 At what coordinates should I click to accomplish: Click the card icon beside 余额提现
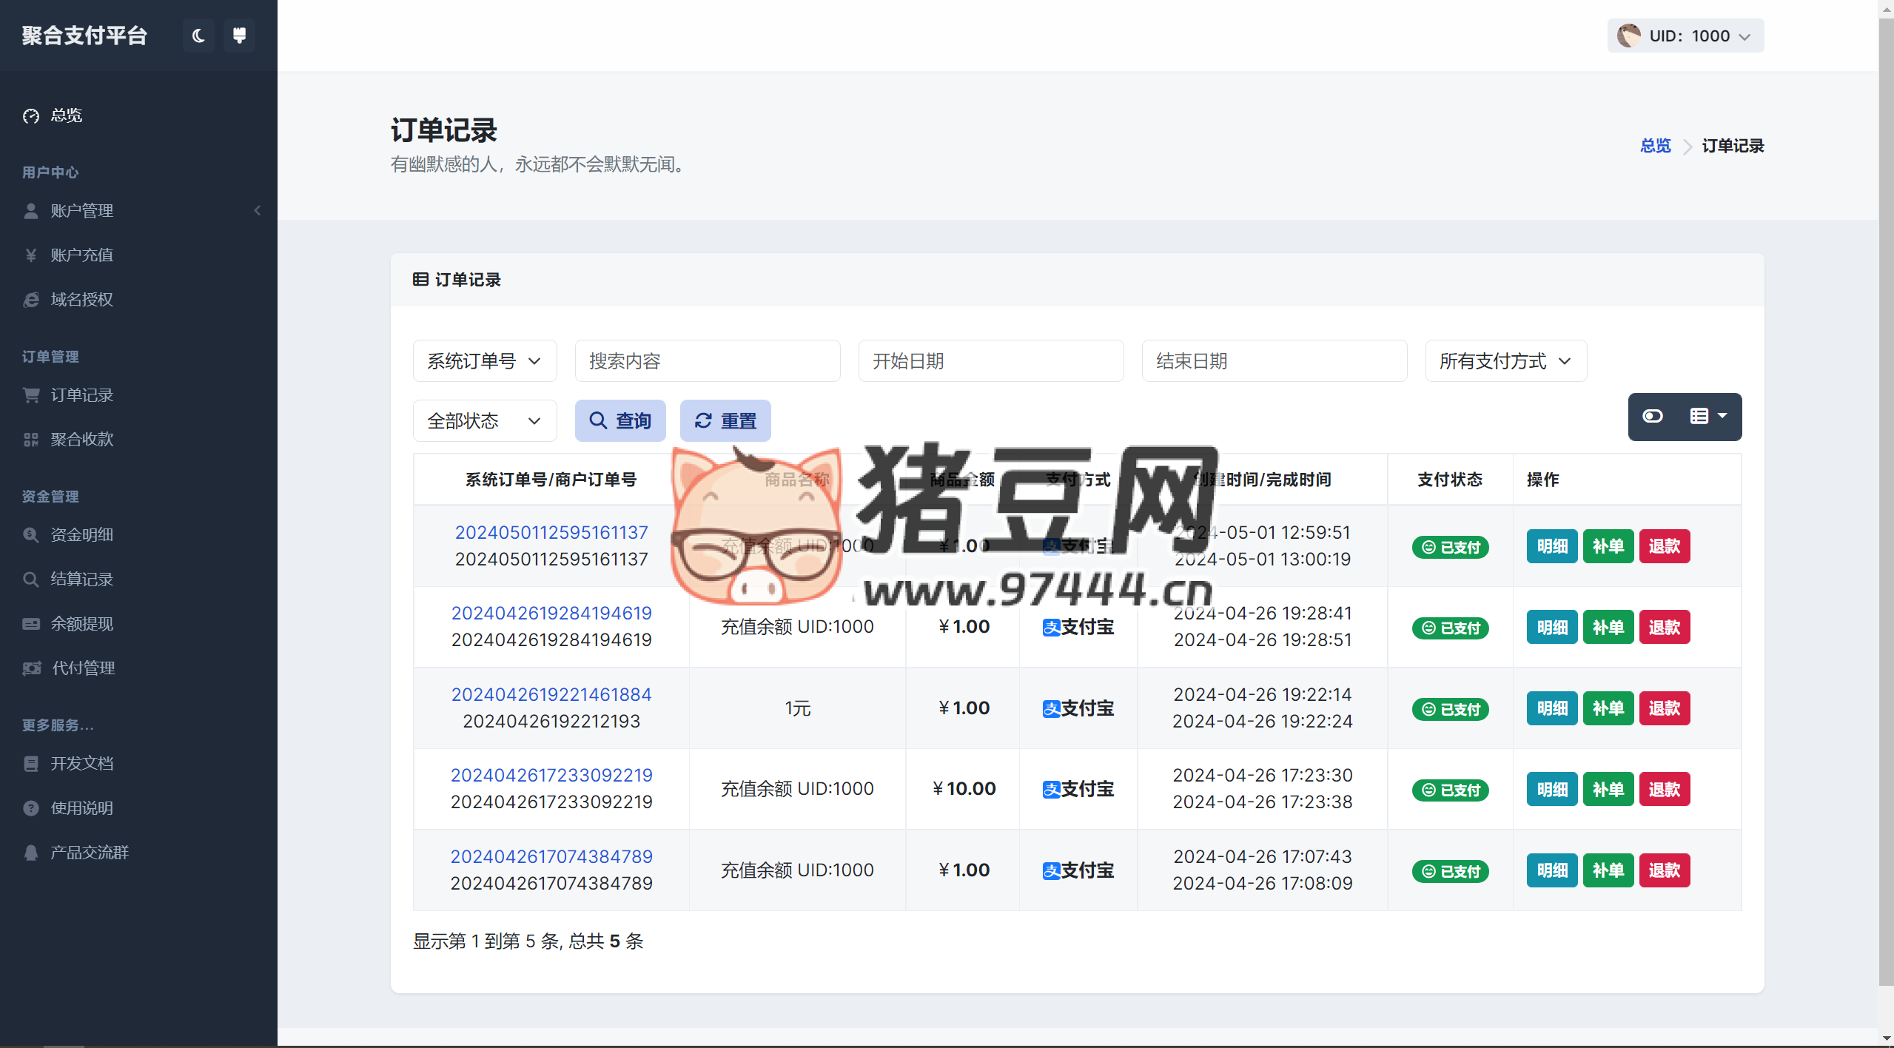pos(31,624)
